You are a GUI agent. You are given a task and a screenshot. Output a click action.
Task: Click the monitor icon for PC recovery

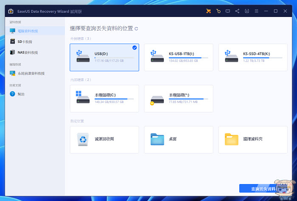coord(12,31)
